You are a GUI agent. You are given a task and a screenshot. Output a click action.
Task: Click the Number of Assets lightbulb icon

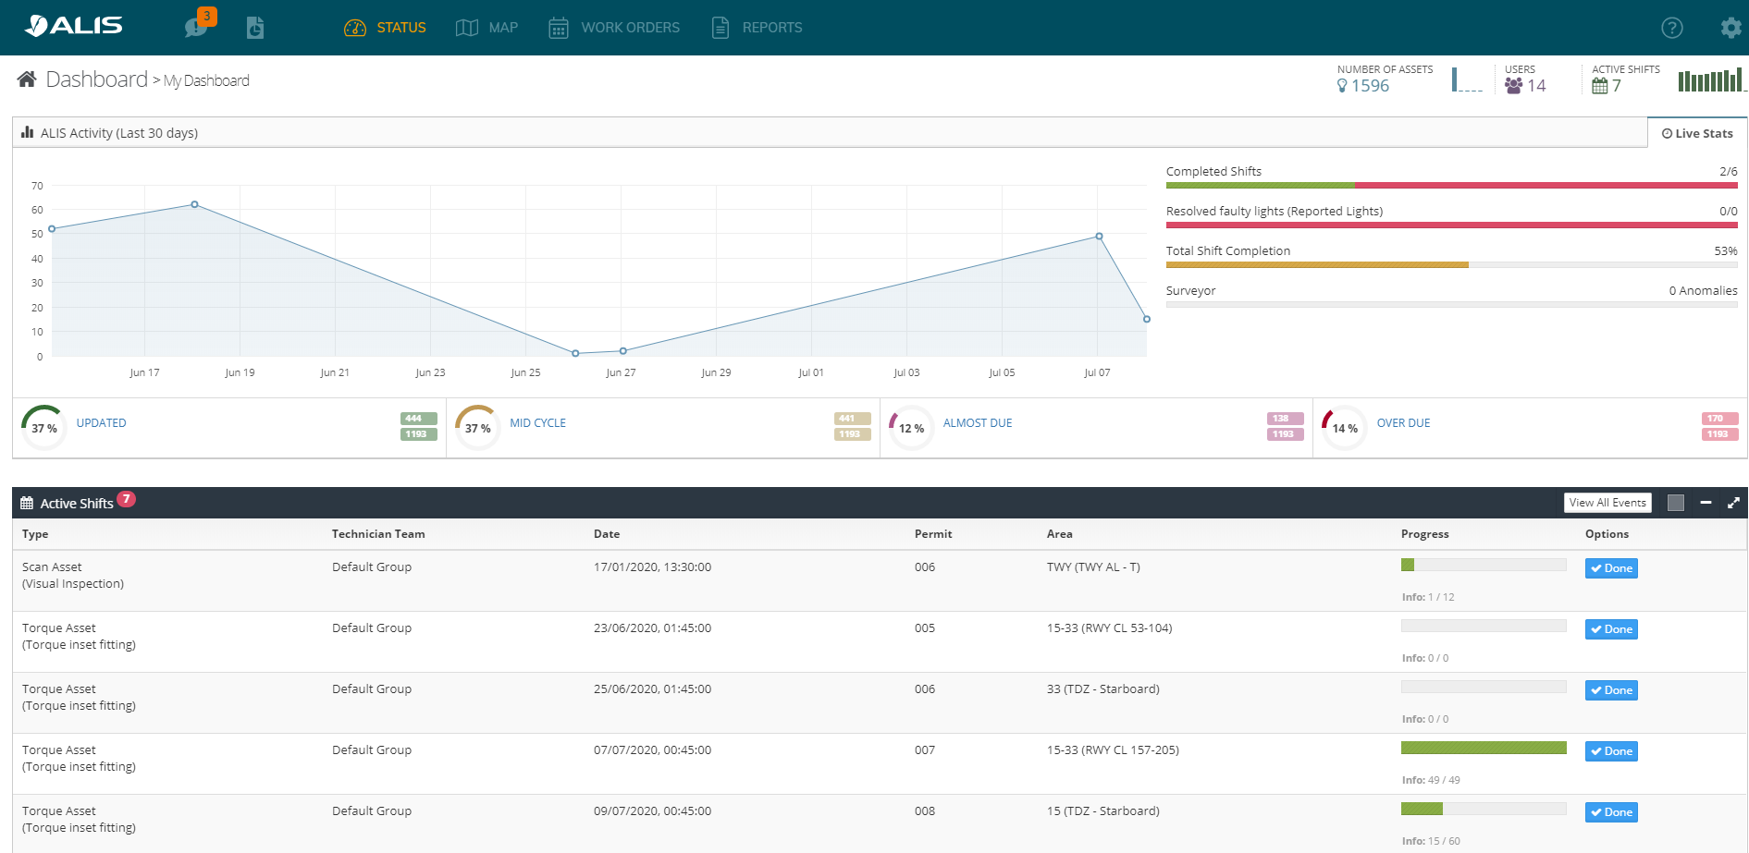(1342, 86)
